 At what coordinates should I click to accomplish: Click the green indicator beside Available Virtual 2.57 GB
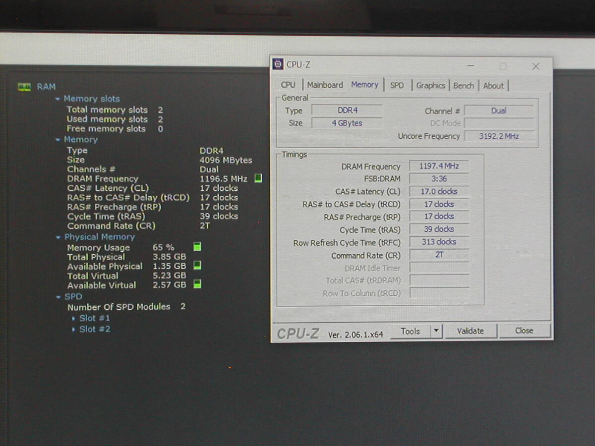pyautogui.click(x=197, y=284)
